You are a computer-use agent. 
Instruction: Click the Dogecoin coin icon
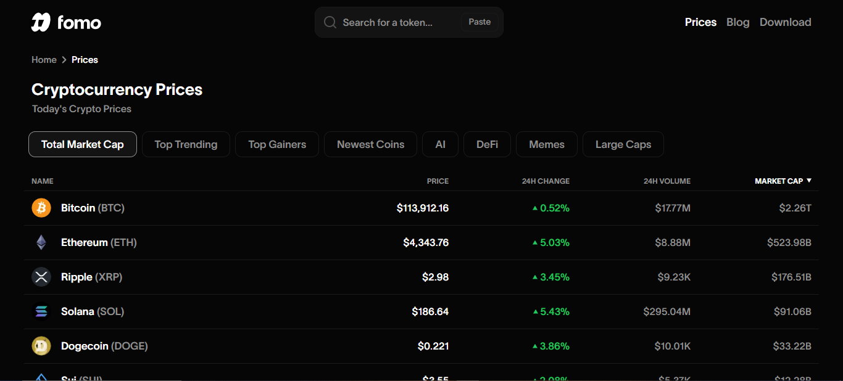(x=41, y=346)
